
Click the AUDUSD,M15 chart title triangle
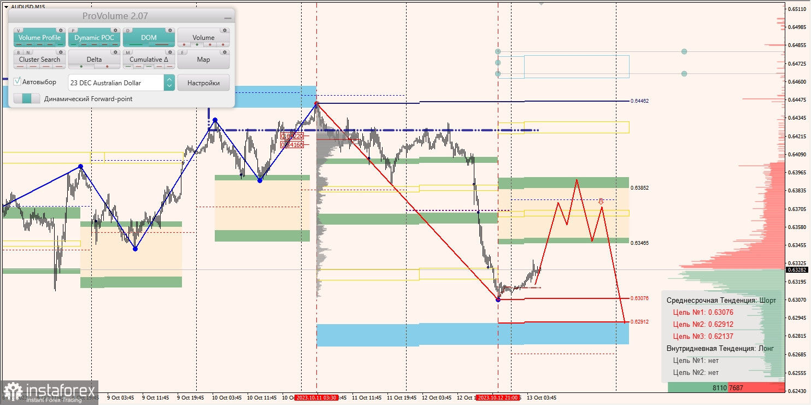[6, 7]
